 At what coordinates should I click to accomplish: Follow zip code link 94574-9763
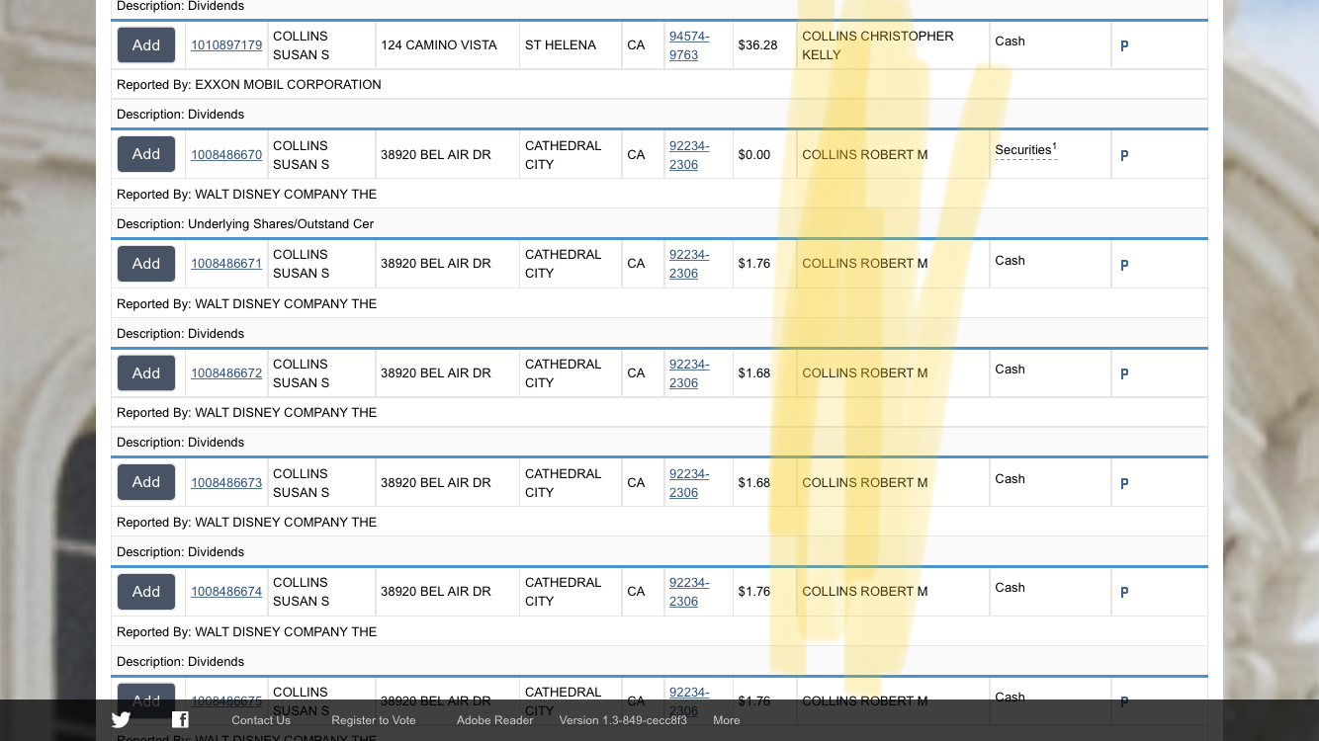click(x=689, y=45)
